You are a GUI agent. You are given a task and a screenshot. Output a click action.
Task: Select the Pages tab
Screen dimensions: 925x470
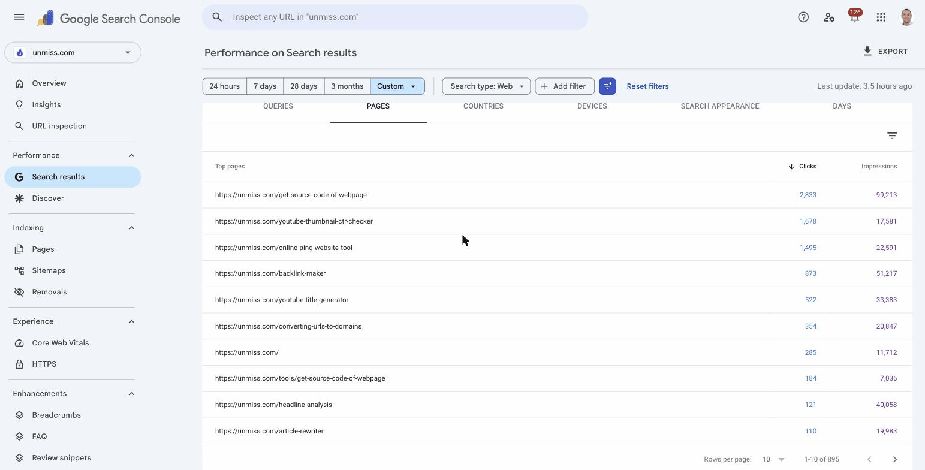point(378,106)
